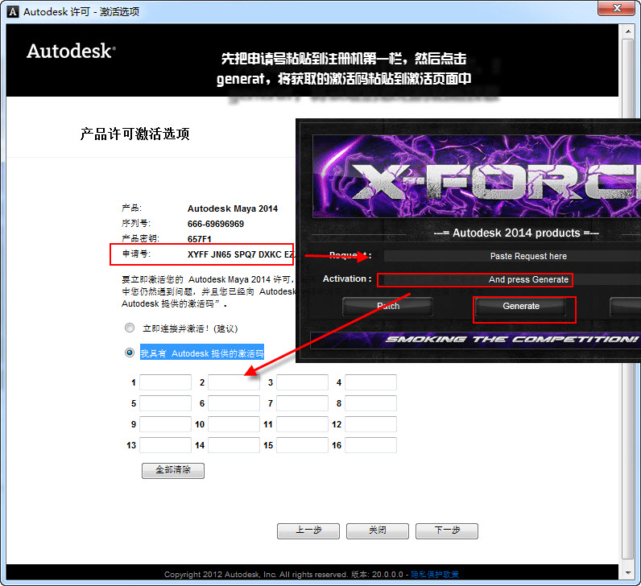
Task: Select the Autodesk-provided activation code radio option
Action: (x=130, y=353)
